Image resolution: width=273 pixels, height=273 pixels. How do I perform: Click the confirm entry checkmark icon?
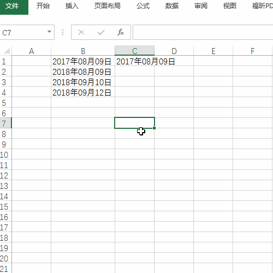[101, 32]
